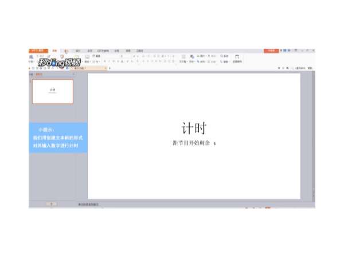Viewport: 344px width, 258px height.
Task: Click the orange login button at top right
Action: [x=270, y=50]
